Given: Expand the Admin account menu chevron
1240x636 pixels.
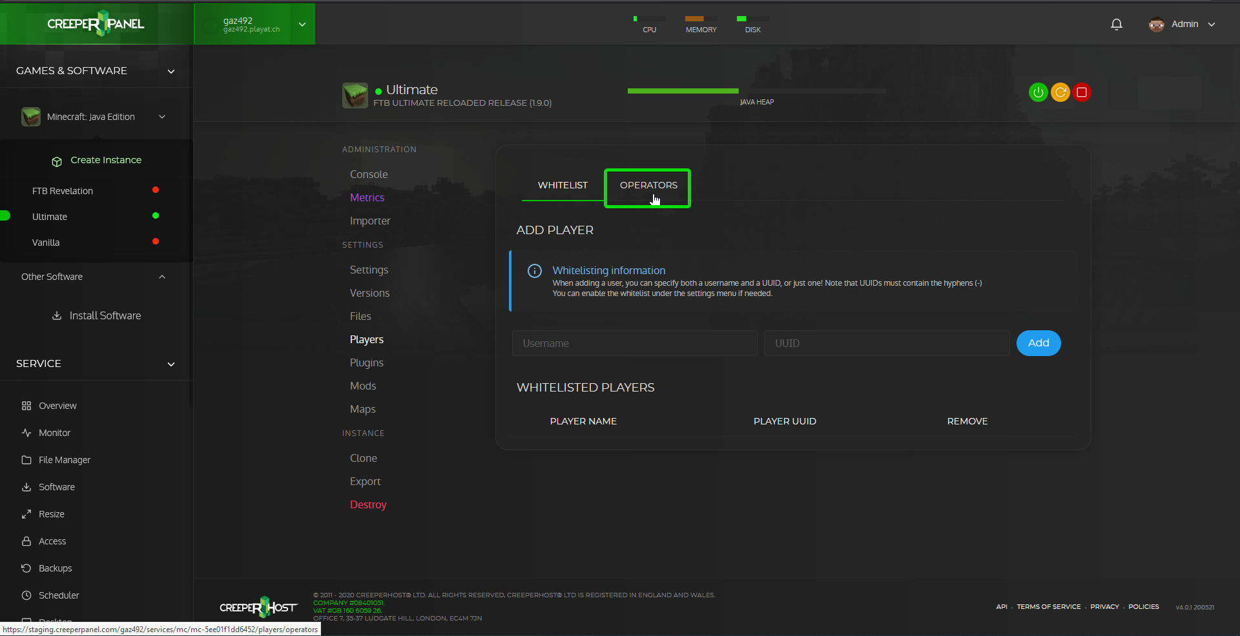Looking at the screenshot, I should pos(1212,25).
